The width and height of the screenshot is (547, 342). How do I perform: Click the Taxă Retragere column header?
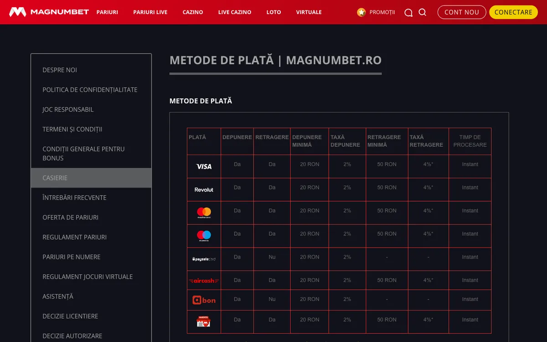pyautogui.click(x=426, y=141)
